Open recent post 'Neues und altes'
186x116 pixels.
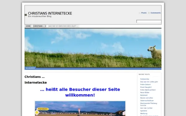click(147, 98)
